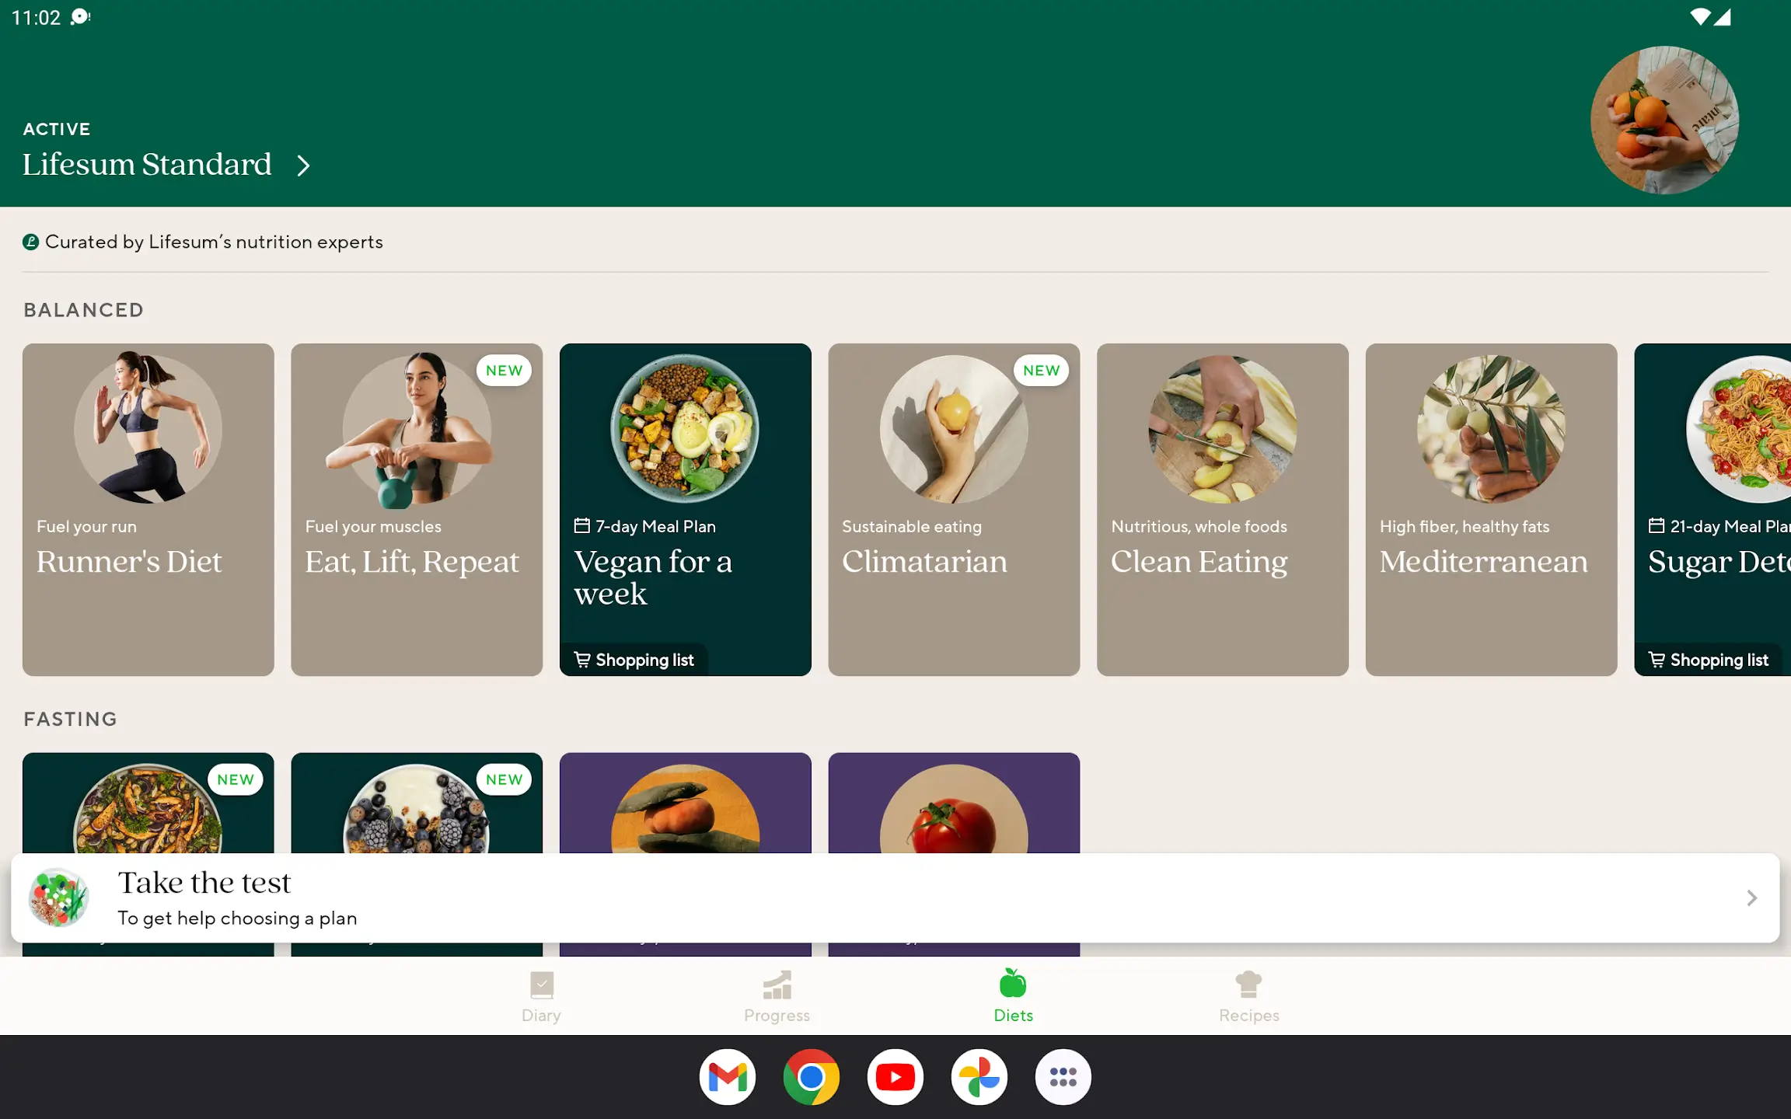1791x1119 pixels.
Task: Tap the Diets apple icon
Action: pyautogui.click(x=1013, y=984)
